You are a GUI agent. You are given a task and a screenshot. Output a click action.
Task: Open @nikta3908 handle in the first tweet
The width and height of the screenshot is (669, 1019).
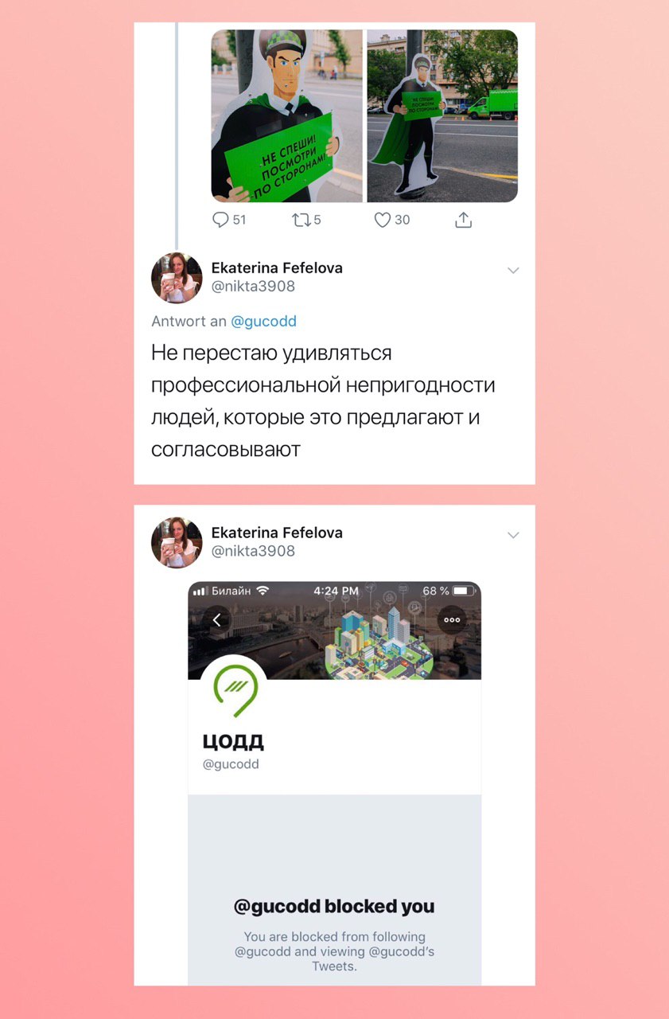point(253,287)
